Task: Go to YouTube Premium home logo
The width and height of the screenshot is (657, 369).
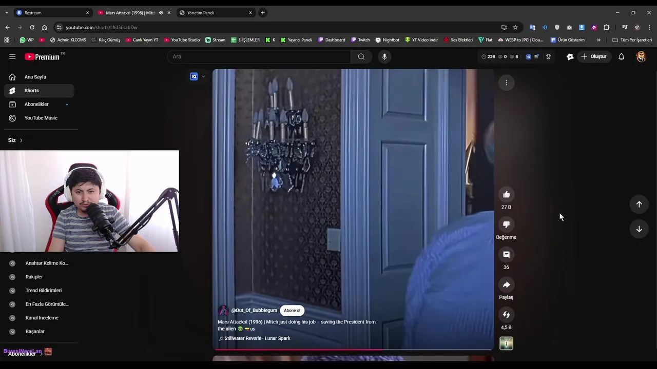Action: tap(43, 57)
